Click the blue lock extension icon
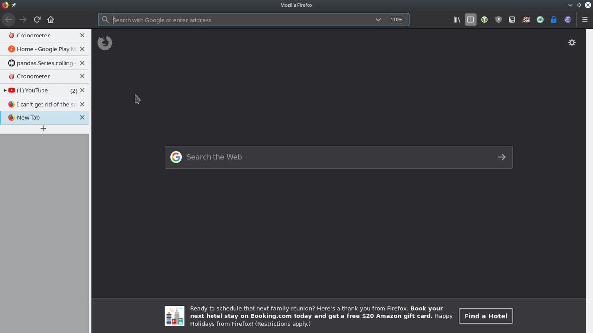Viewport: 593px width, 333px height. [553, 20]
